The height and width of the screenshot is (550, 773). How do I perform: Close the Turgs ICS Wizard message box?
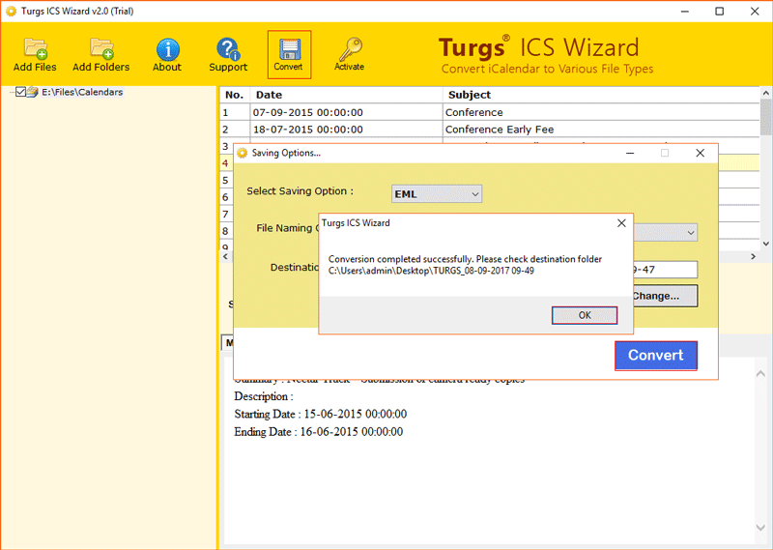point(621,223)
